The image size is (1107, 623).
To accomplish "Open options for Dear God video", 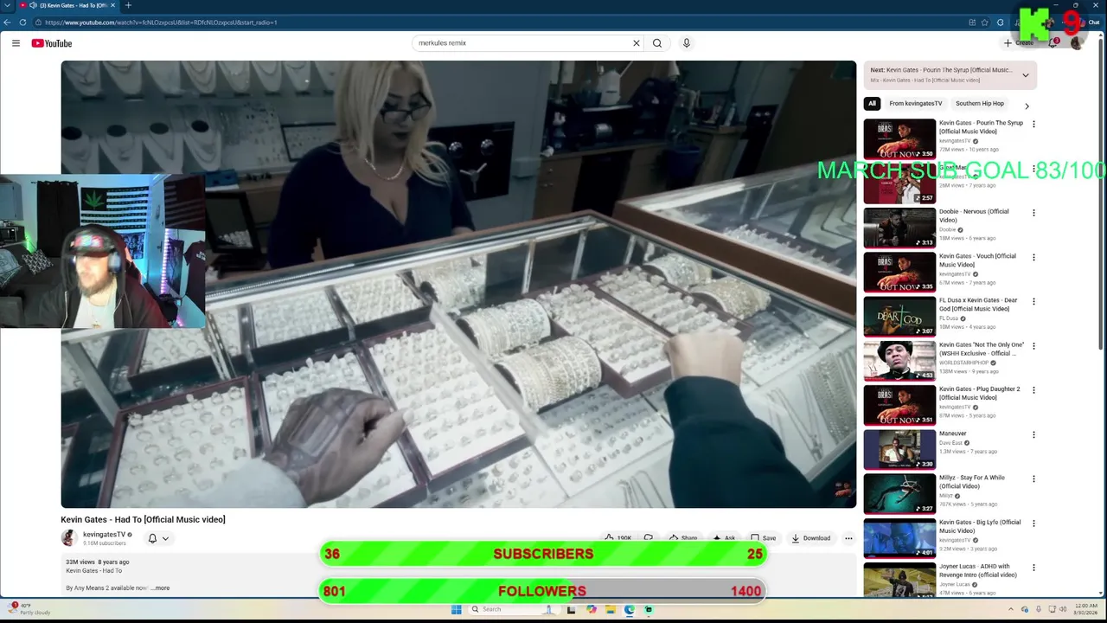I will (1033, 301).
